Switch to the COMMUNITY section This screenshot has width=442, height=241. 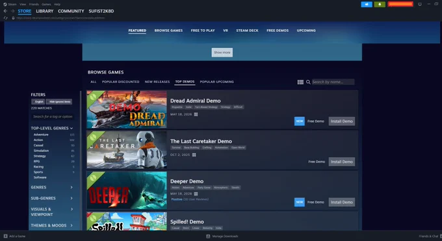pyautogui.click(x=71, y=11)
